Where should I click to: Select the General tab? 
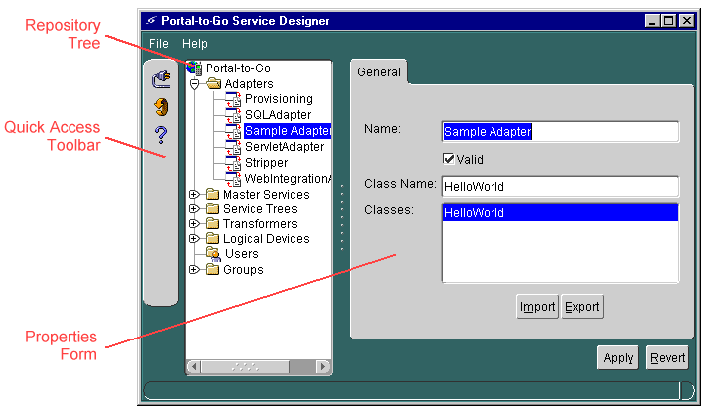(379, 71)
